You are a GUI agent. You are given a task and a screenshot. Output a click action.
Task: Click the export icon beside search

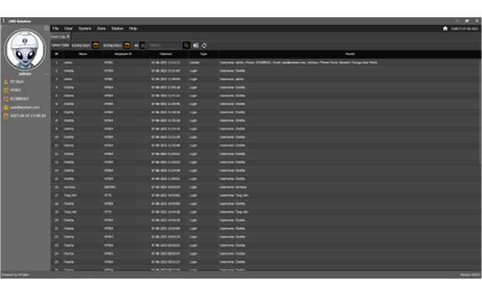195,46
